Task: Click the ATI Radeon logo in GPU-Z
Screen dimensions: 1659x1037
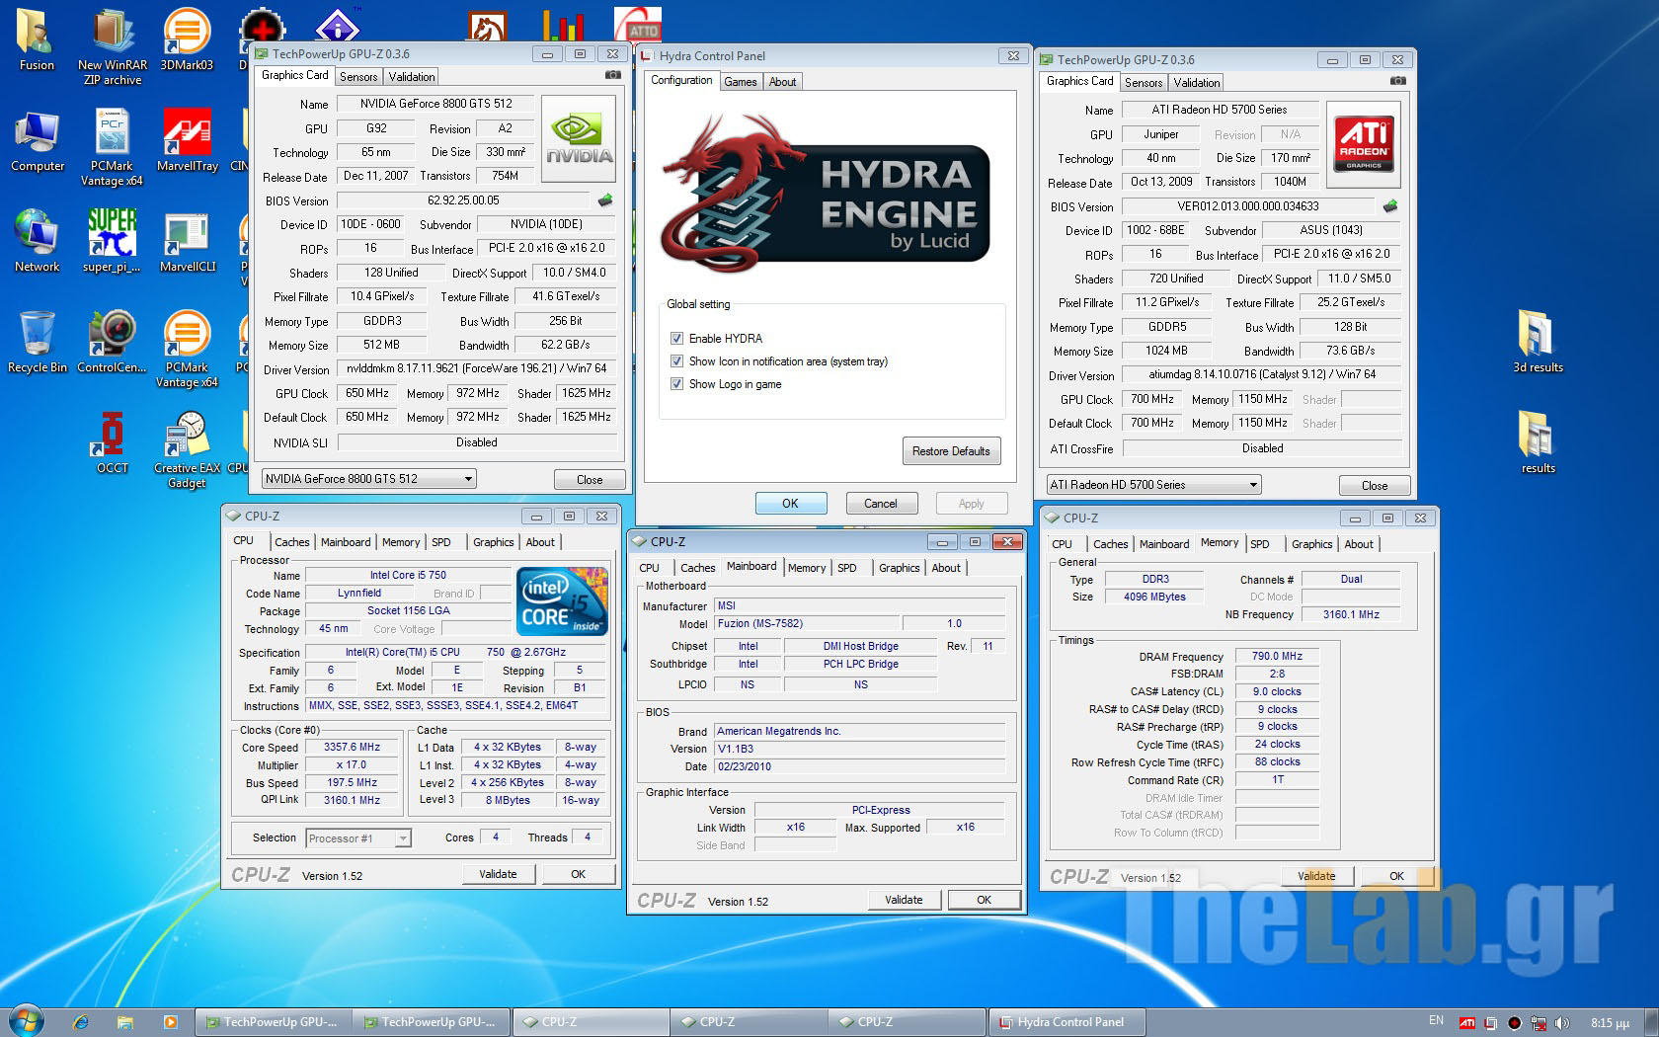Action: [1364, 144]
